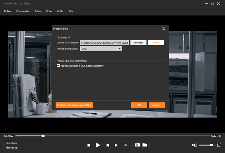Click the Stop playback button
Viewport: 225px width, 153px height.
89,145
